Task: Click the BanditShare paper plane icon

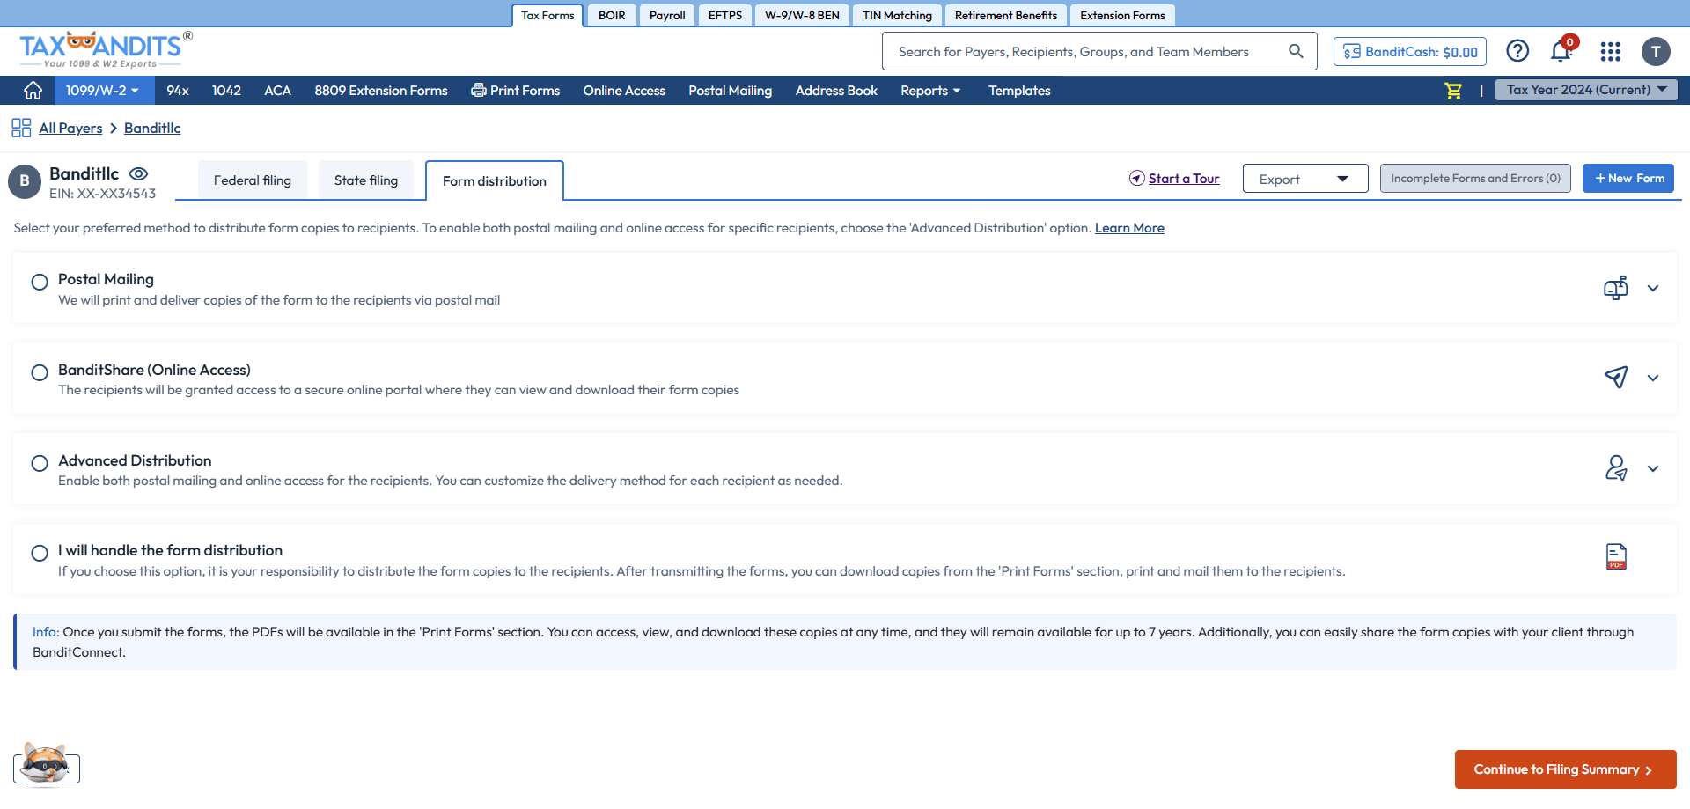Action: pos(1616,378)
